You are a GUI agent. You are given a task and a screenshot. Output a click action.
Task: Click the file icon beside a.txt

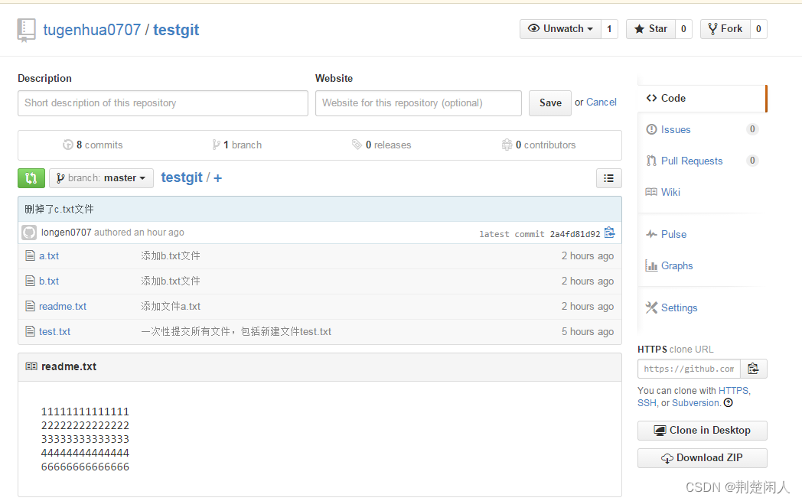tap(30, 255)
